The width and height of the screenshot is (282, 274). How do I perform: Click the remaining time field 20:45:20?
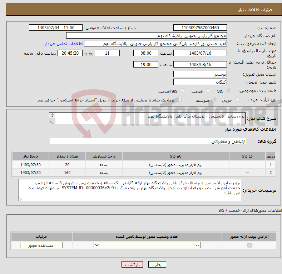click(70, 53)
